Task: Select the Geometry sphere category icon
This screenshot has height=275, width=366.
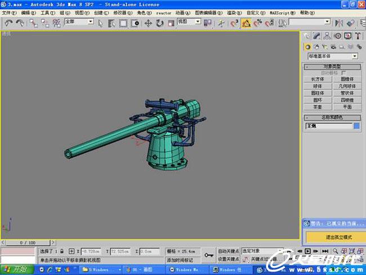Action: 308,47
